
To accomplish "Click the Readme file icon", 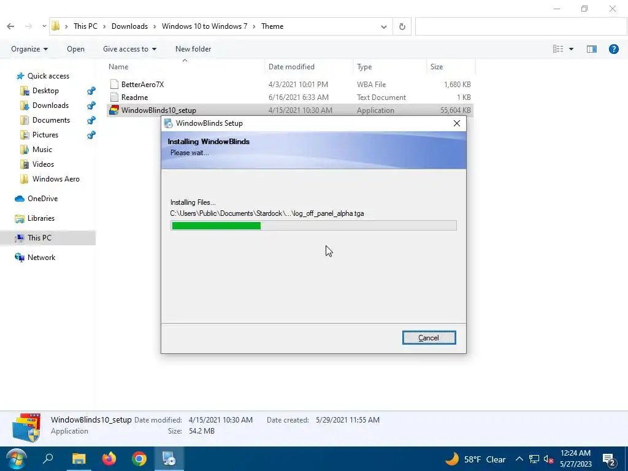I will click(114, 98).
